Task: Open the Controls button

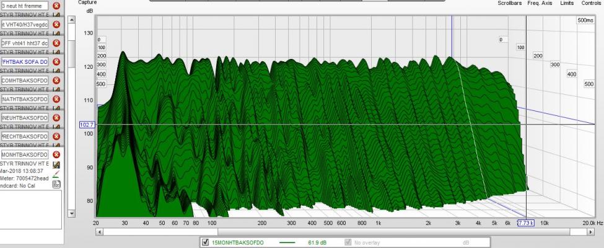Action: pos(591,3)
